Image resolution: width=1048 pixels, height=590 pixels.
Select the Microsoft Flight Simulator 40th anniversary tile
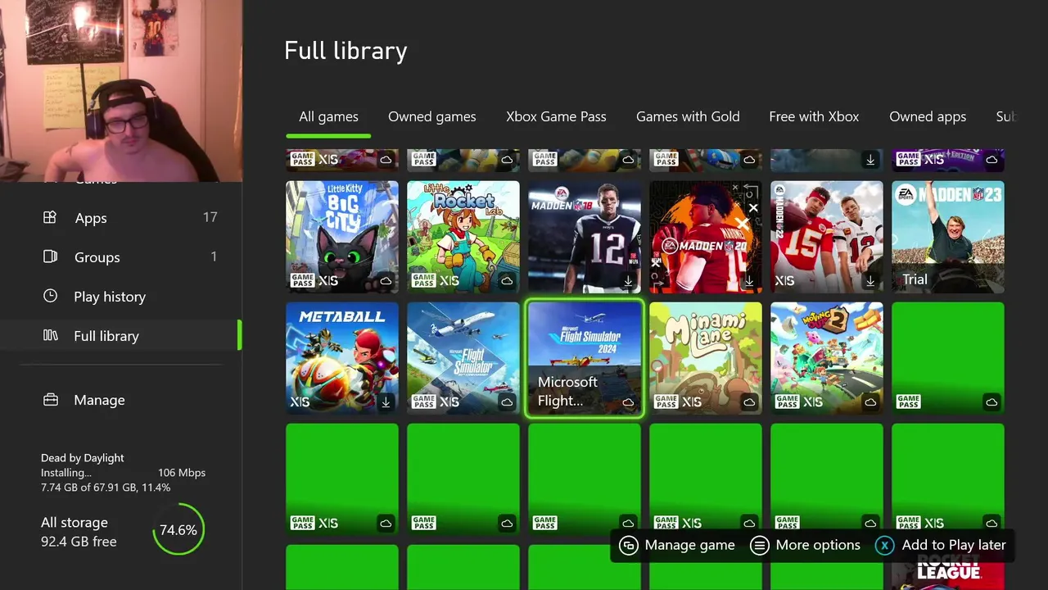click(x=463, y=358)
